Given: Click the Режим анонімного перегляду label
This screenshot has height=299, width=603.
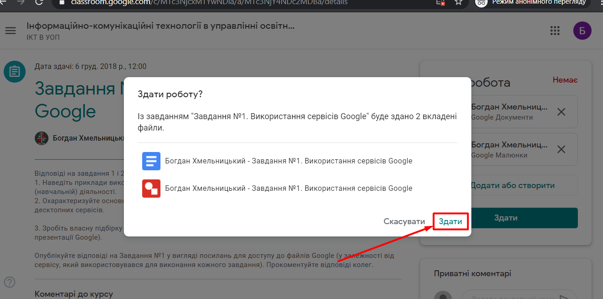Looking at the screenshot, I should pyautogui.click(x=539, y=2).
